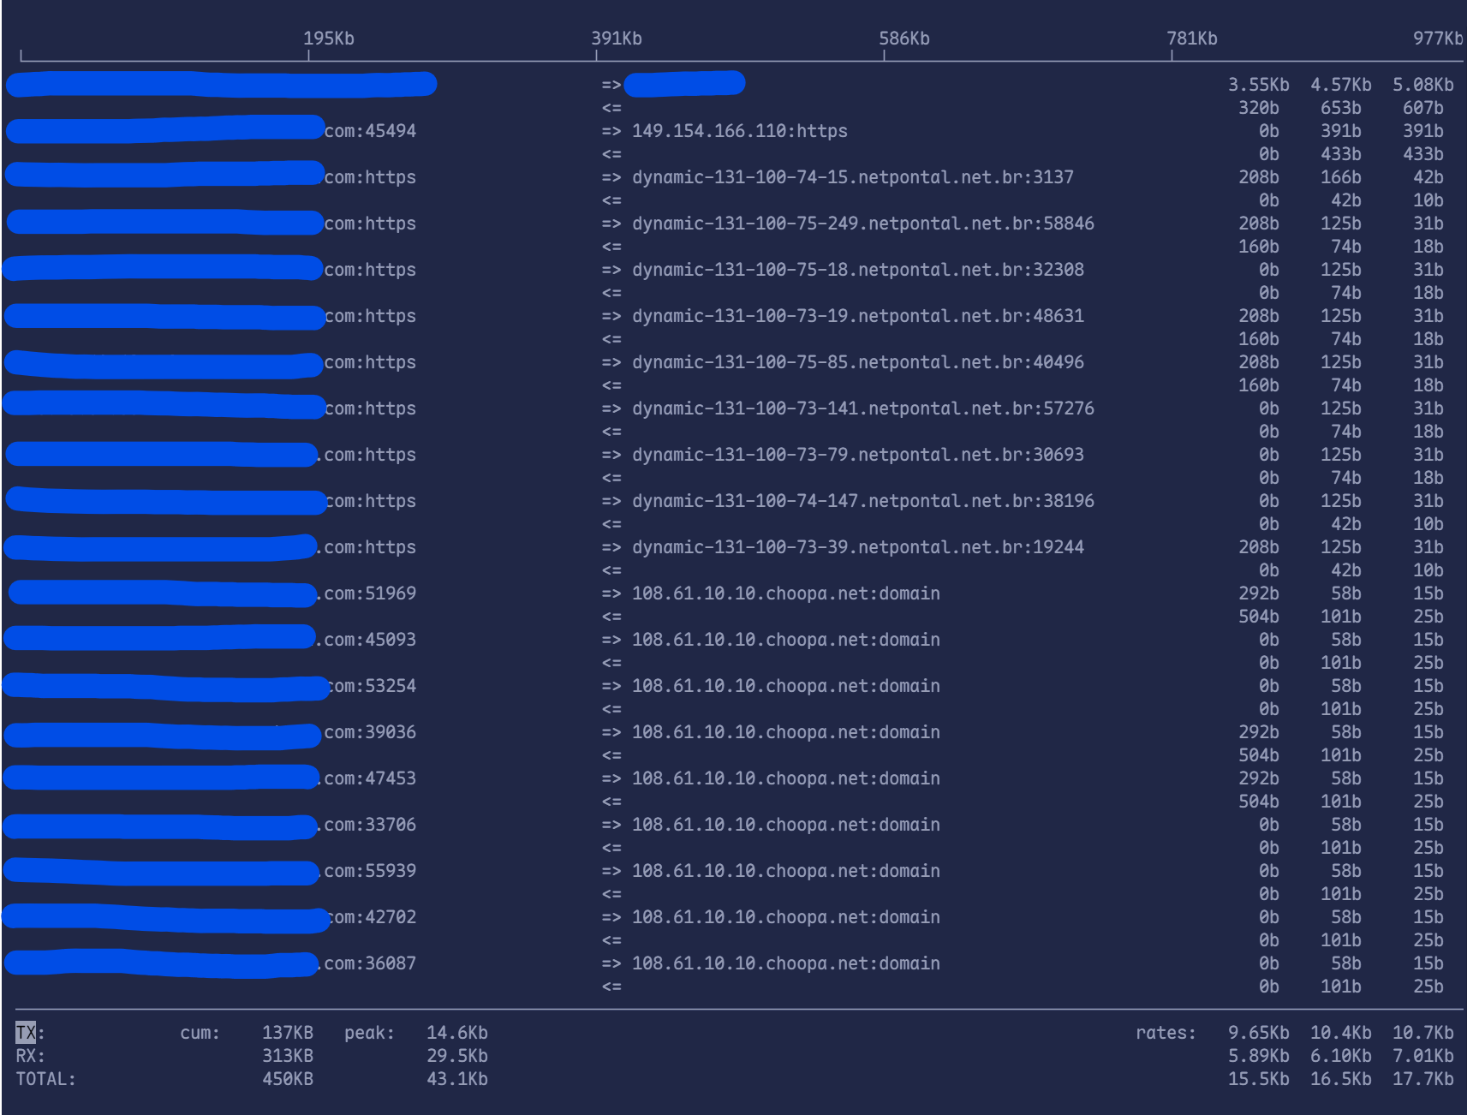Click the 450KB total cumulative value
Screen dimensions: 1467x1115
287,1079
